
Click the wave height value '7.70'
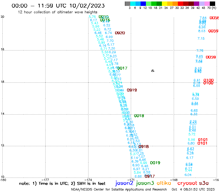click(110, 41)
